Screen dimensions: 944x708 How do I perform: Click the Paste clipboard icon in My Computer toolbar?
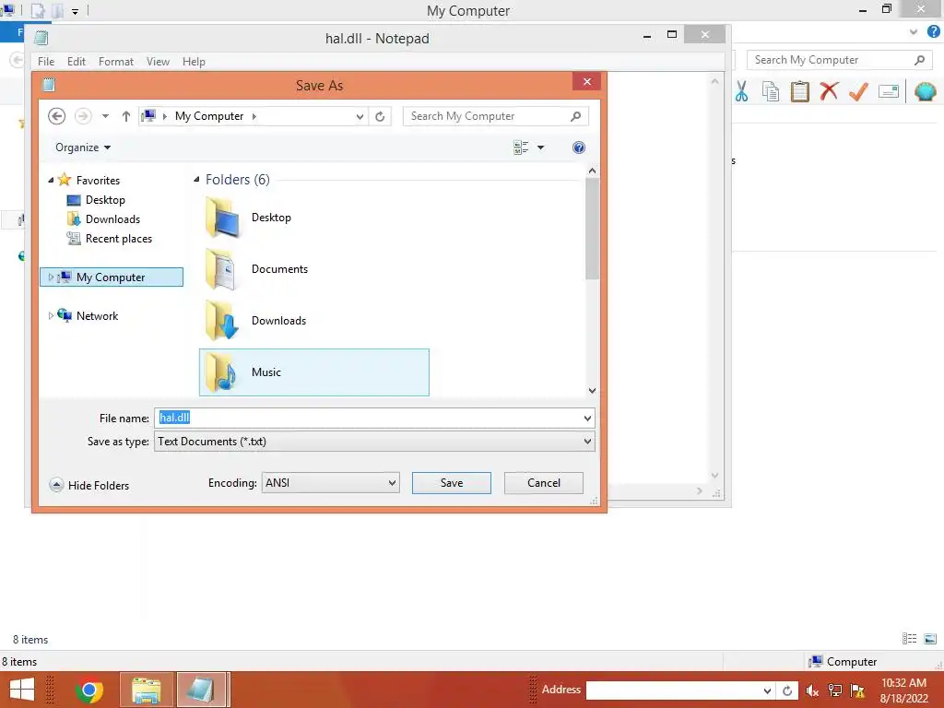tap(799, 91)
